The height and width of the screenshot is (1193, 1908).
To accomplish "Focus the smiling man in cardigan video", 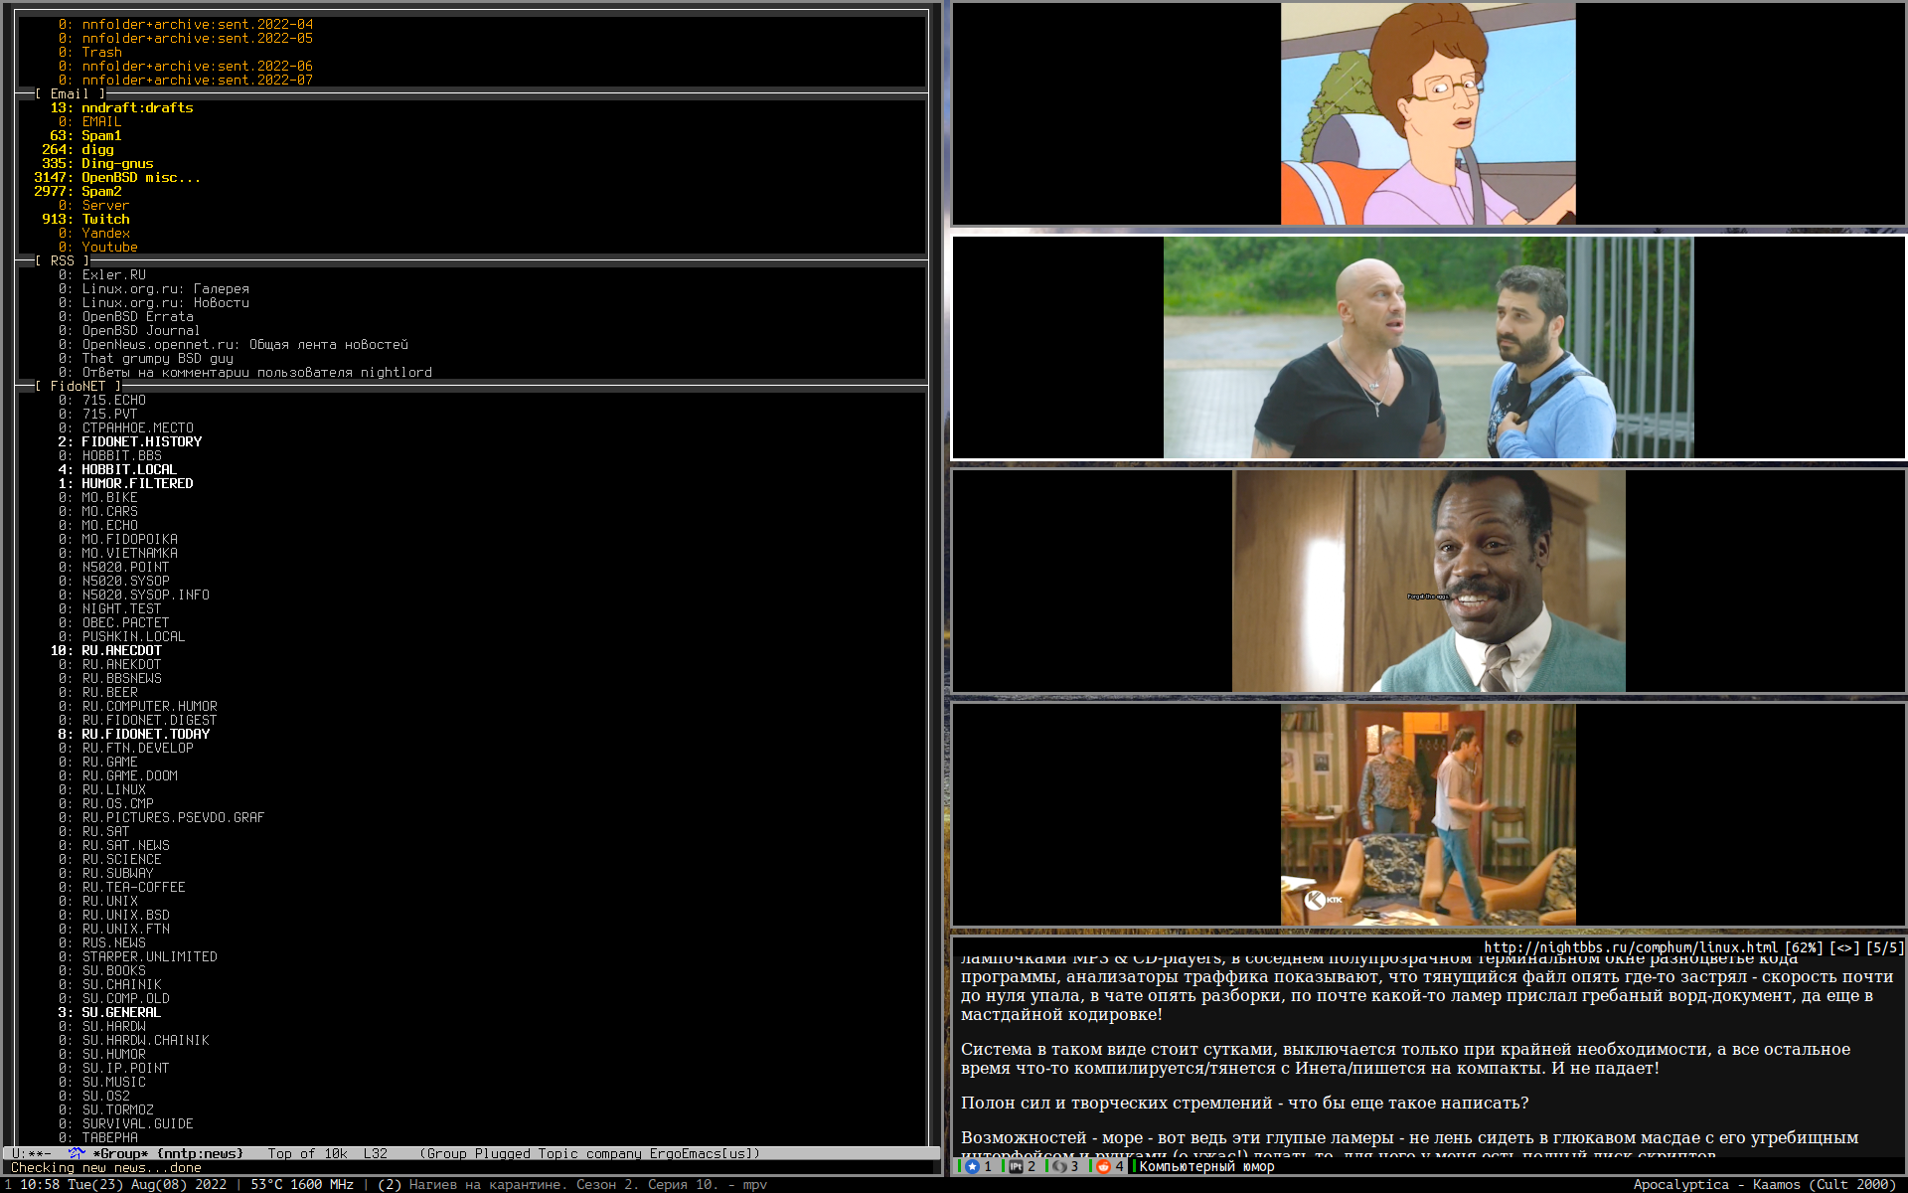I will click(1428, 581).
